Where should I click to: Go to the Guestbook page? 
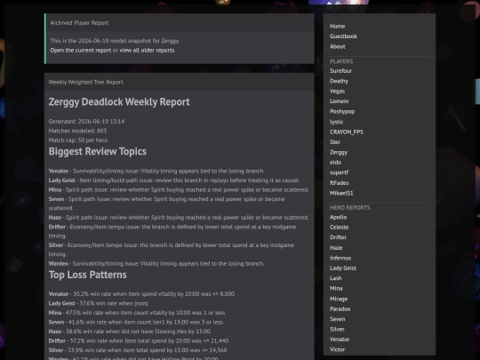point(343,36)
